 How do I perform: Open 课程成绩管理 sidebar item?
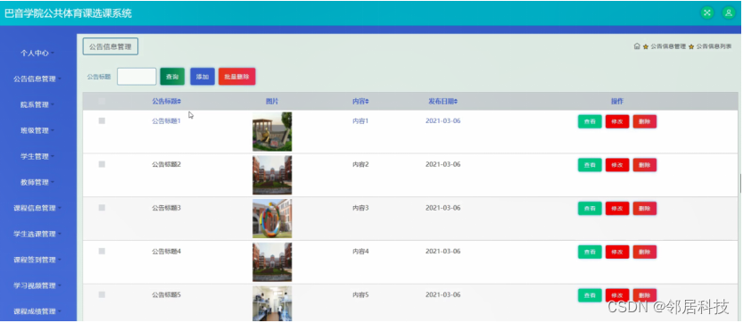pyautogui.click(x=37, y=311)
